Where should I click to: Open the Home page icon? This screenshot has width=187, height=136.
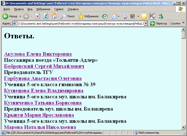point(54,16)
